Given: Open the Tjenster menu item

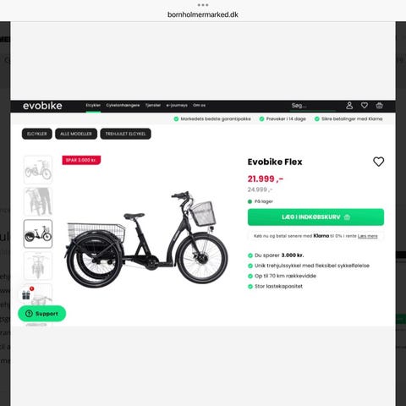Looking at the screenshot, I should tap(153, 105).
